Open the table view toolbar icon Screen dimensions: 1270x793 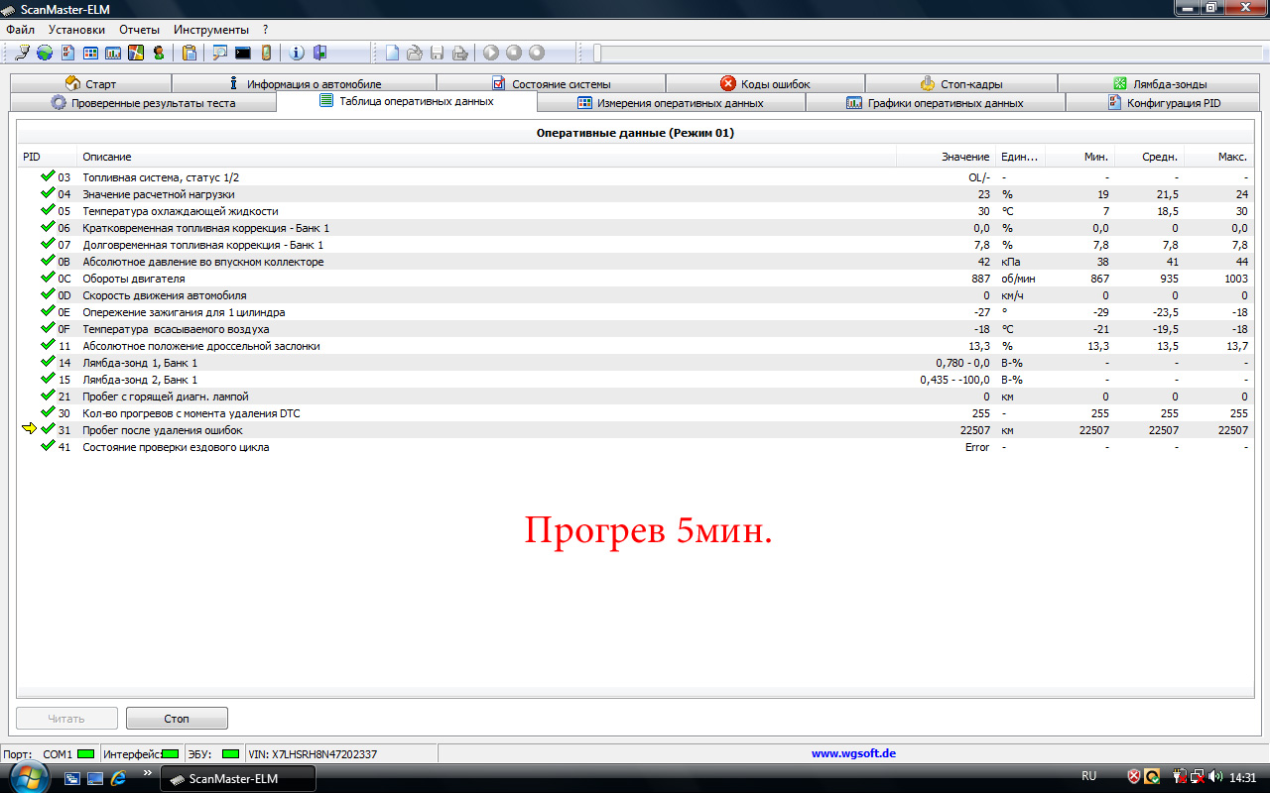(x=90, y=53)
